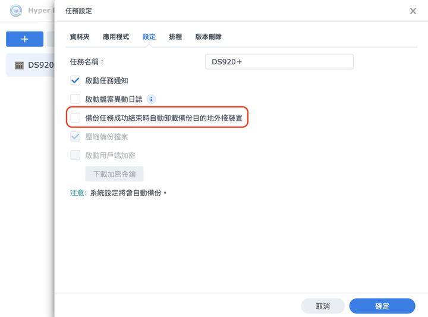Toggle the 啟動任務通知 checkbox

click(x=75, y=80)
